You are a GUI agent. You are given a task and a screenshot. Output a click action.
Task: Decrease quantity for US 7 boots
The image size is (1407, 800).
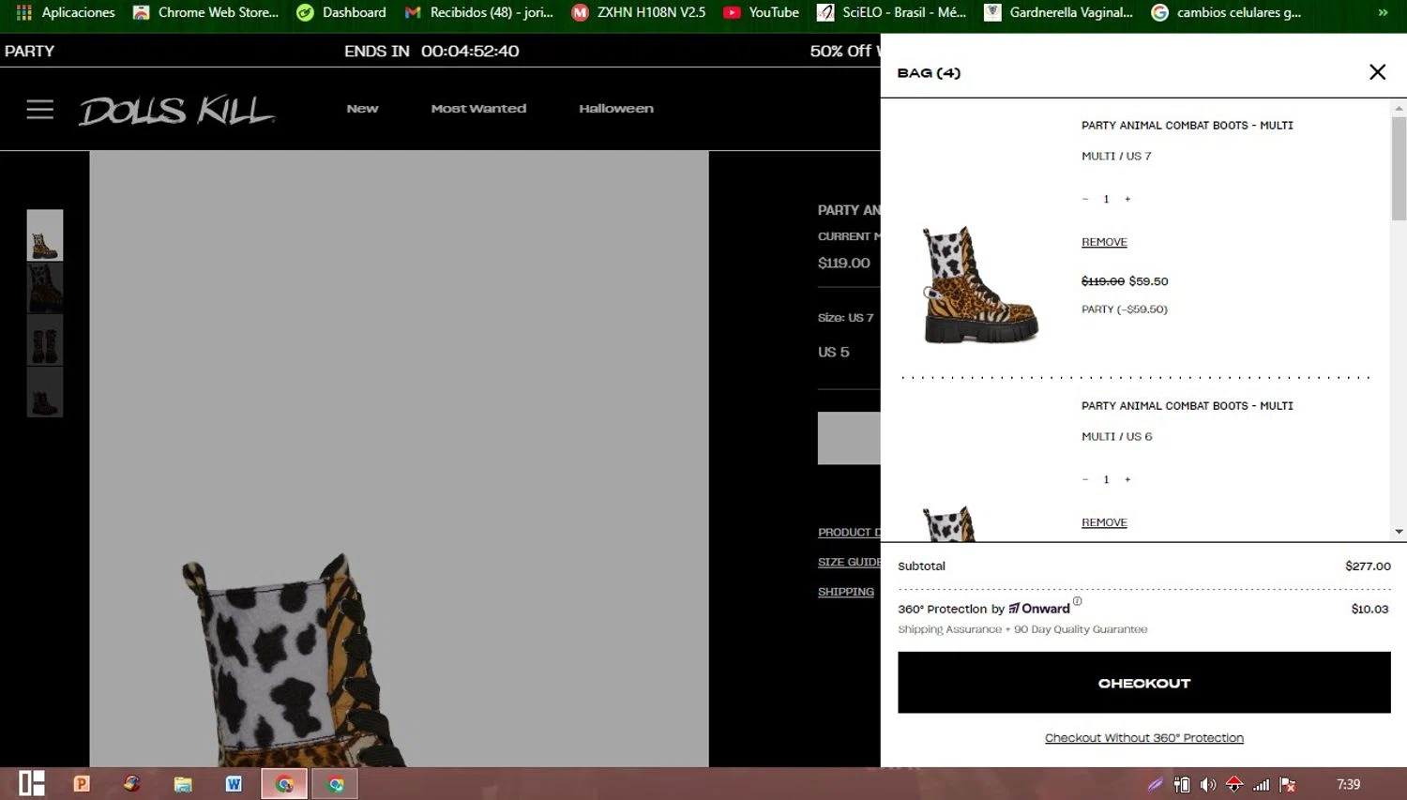(1085, 199)
